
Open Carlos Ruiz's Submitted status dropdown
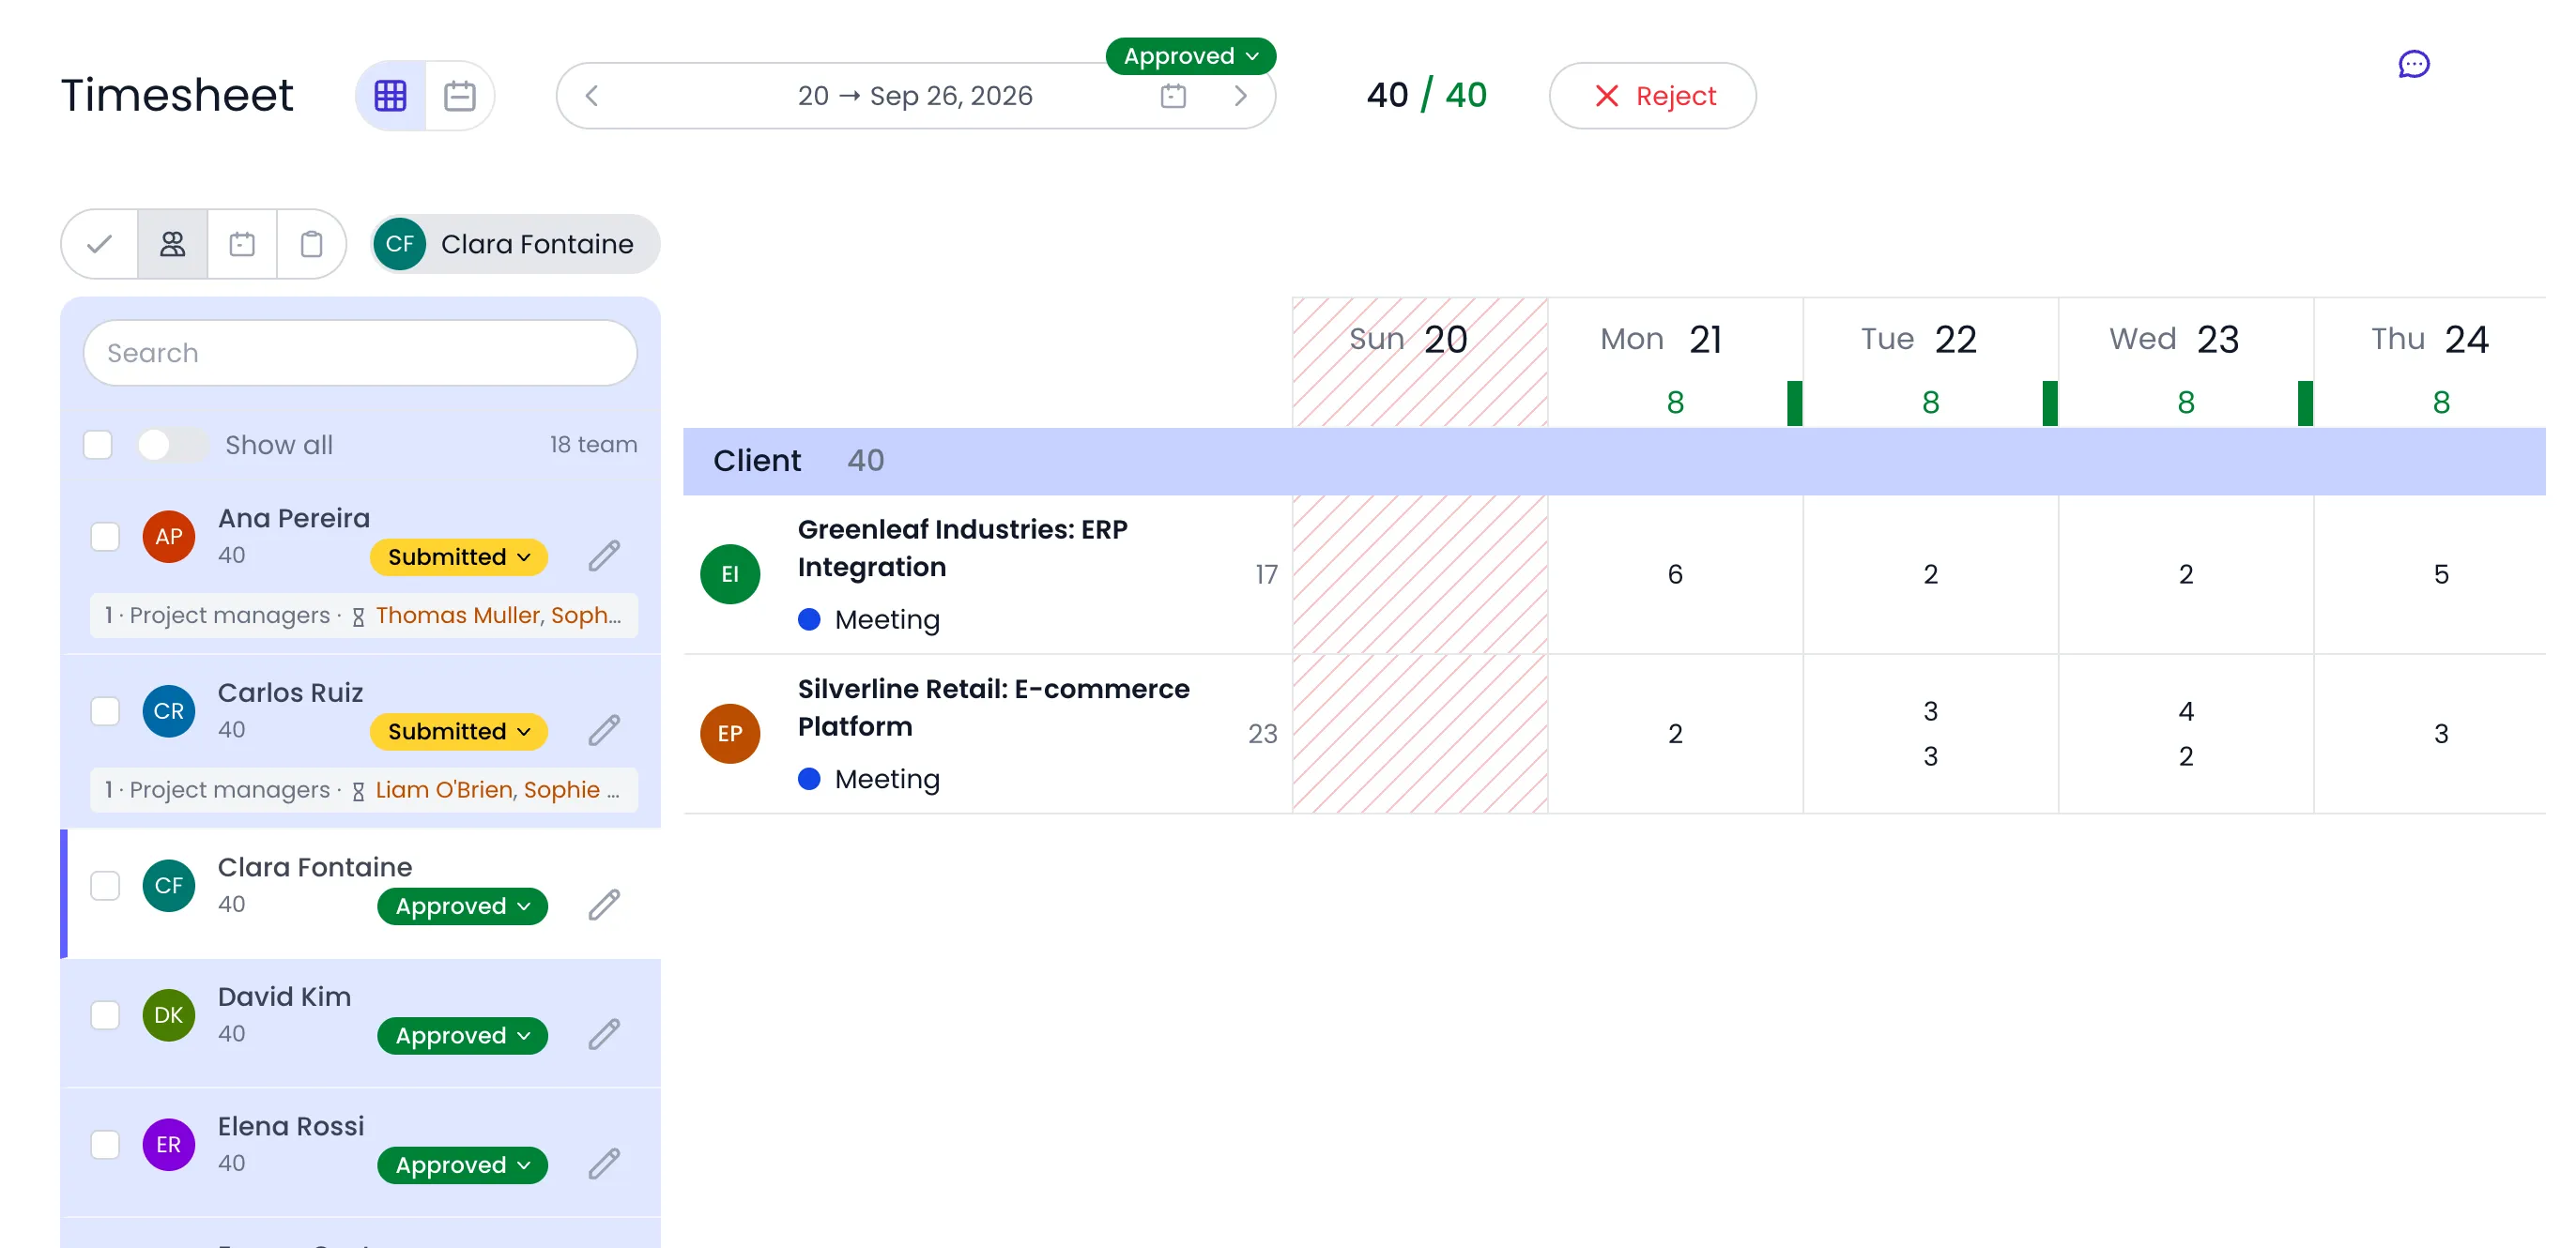point(459,731)
